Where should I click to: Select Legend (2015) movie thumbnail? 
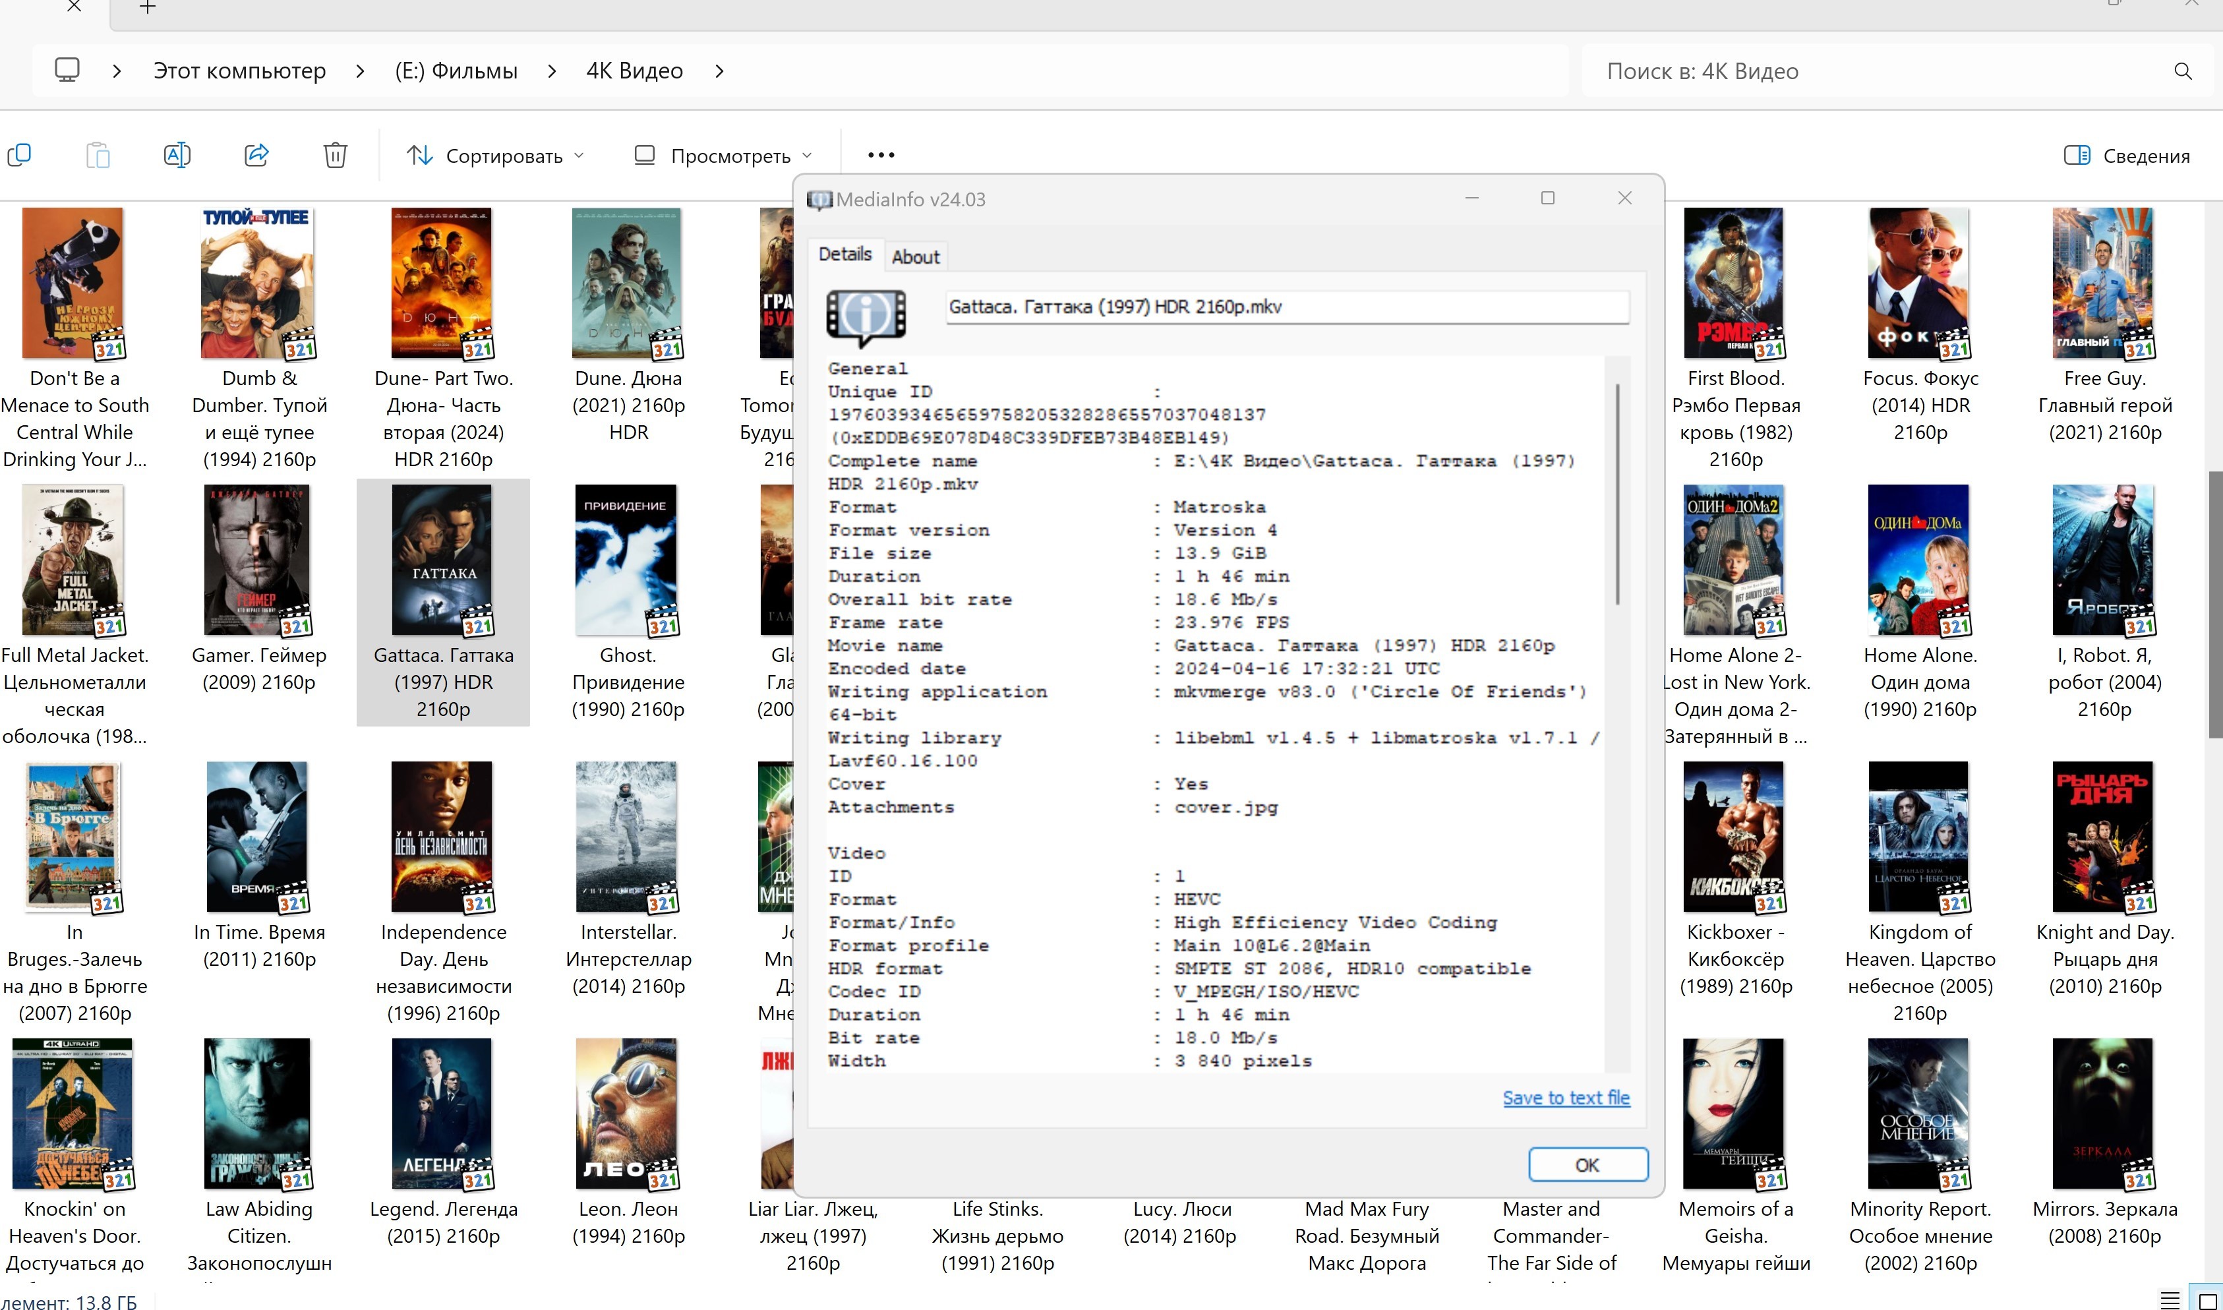(443, 1114)
